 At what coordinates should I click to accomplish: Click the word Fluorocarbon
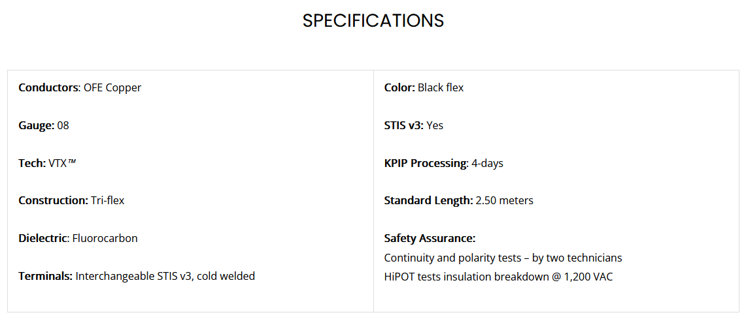(x=105, y=238)
